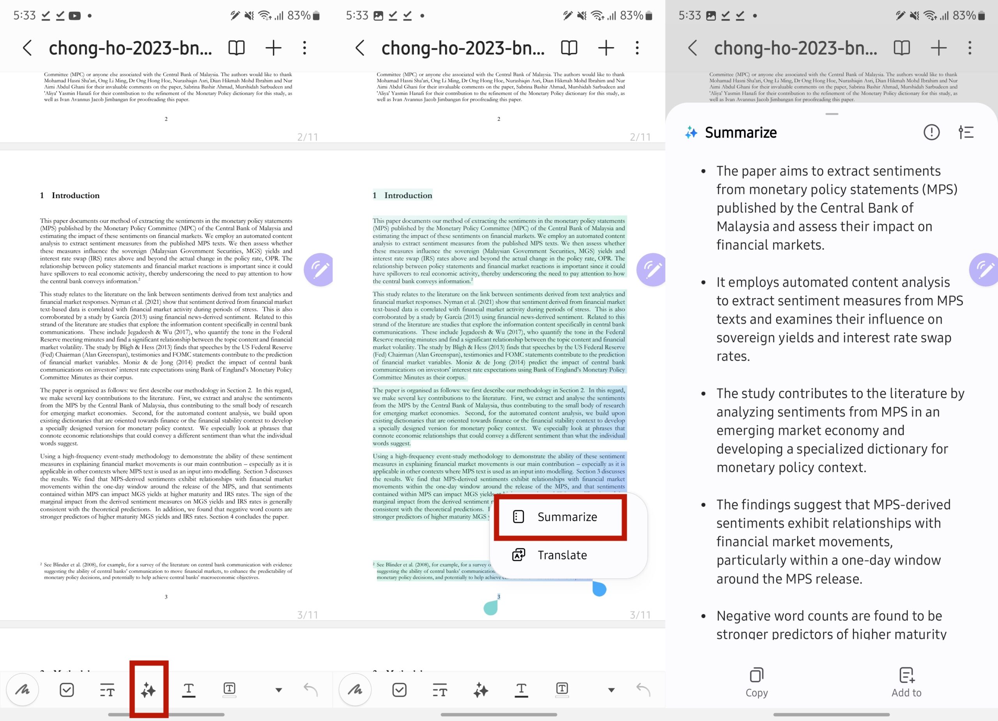This screenshot has height=721, width=998.
Task: Select the text box tool in middle screen toolbar
Action: click(562, 689)
